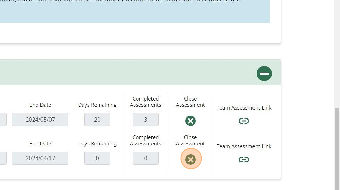Click the page vertical scrollbar
The height and width of the screenshot is (190, 340).
point(337,149)
